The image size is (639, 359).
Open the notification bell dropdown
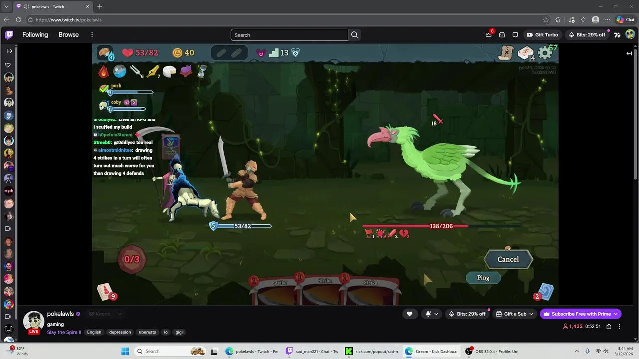[x=432, y=314]
